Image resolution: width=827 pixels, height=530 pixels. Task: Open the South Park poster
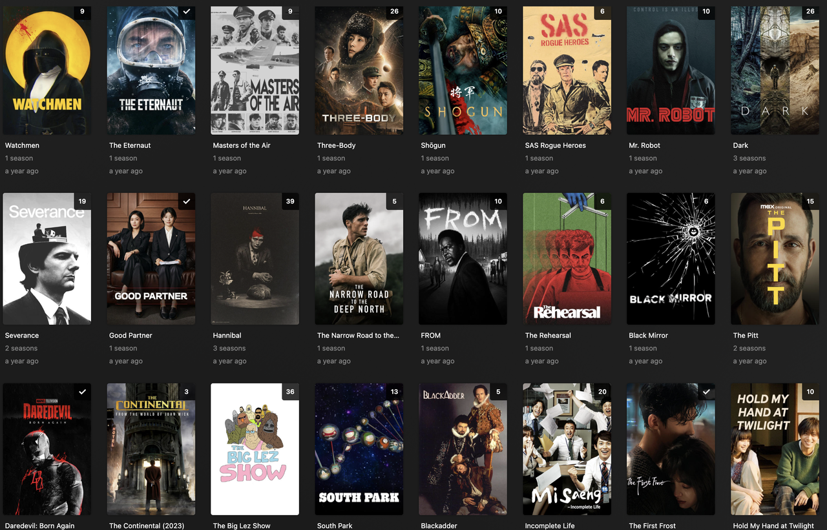click(x=359, y=449)
